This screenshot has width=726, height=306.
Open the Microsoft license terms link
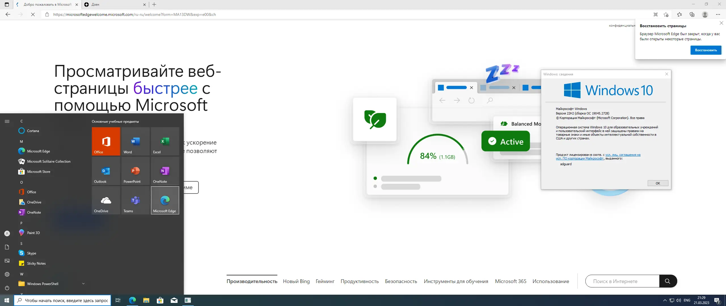tap(622, 155)
